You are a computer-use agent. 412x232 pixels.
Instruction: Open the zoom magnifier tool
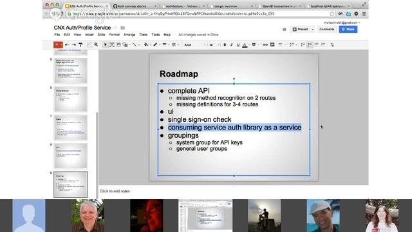point(96,44)
